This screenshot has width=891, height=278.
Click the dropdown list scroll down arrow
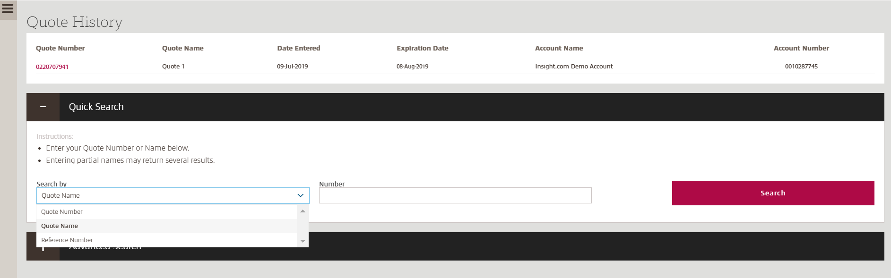coord(303,241)
